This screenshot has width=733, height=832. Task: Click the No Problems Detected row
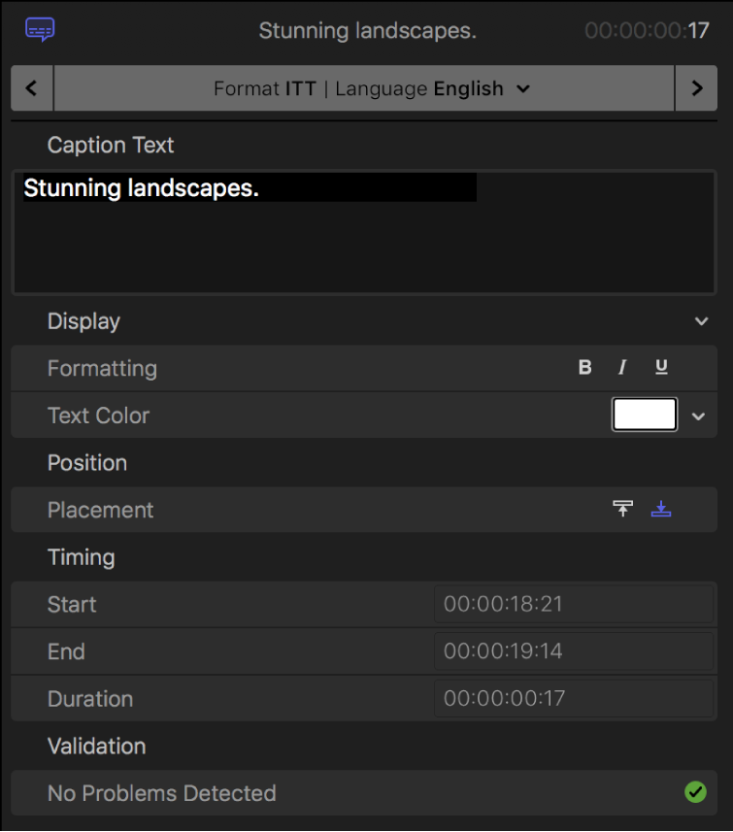(161, 792)
